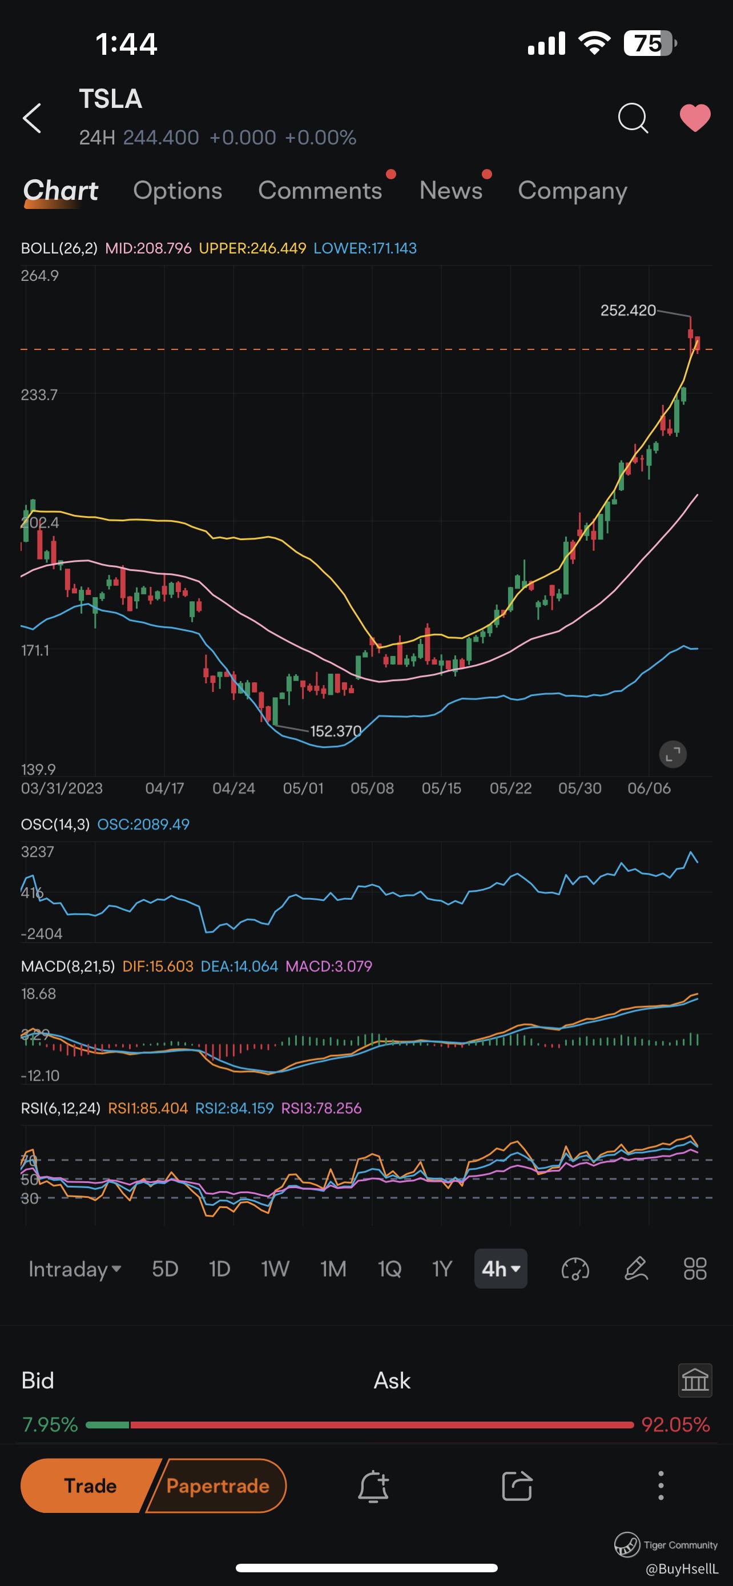Viewport: 733px width, 1586px height.
Task: Tap the Bid label
Action: click(38, 1380)
